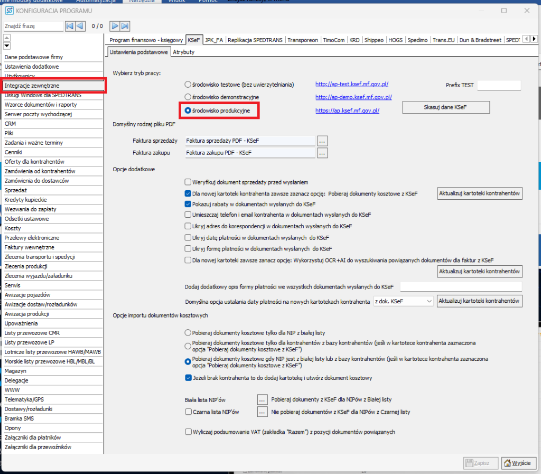Click Aktualizuj kartoteki below OCR+AI option
This screenshot has width=541, height=474.
tap(480, 272)
